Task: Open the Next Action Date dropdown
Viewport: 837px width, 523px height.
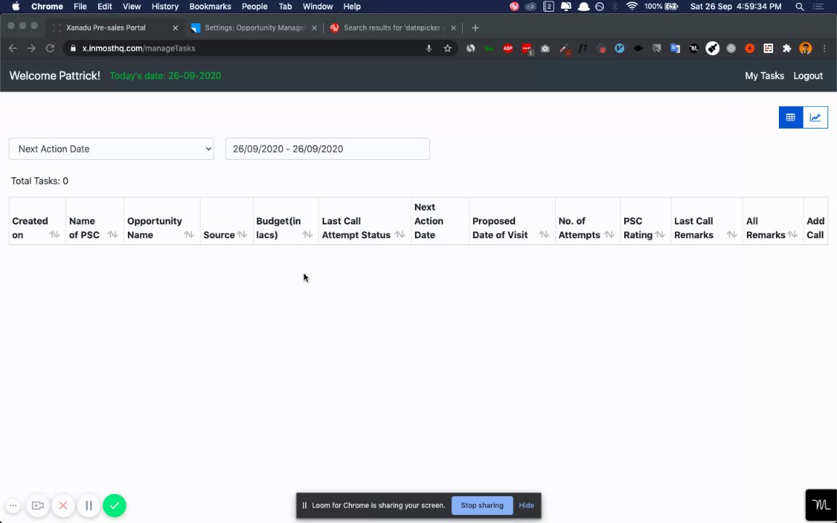Action: point(111,149)
